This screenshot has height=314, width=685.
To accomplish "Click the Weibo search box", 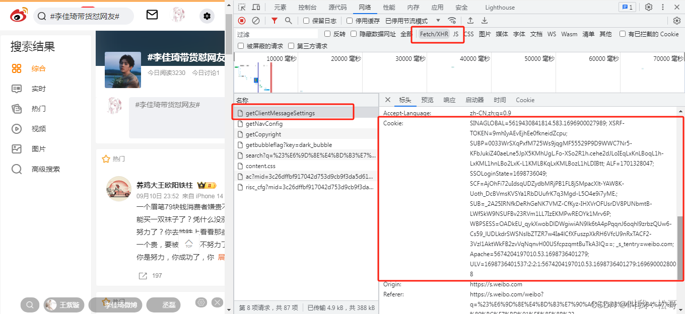I will pos(83,16).
